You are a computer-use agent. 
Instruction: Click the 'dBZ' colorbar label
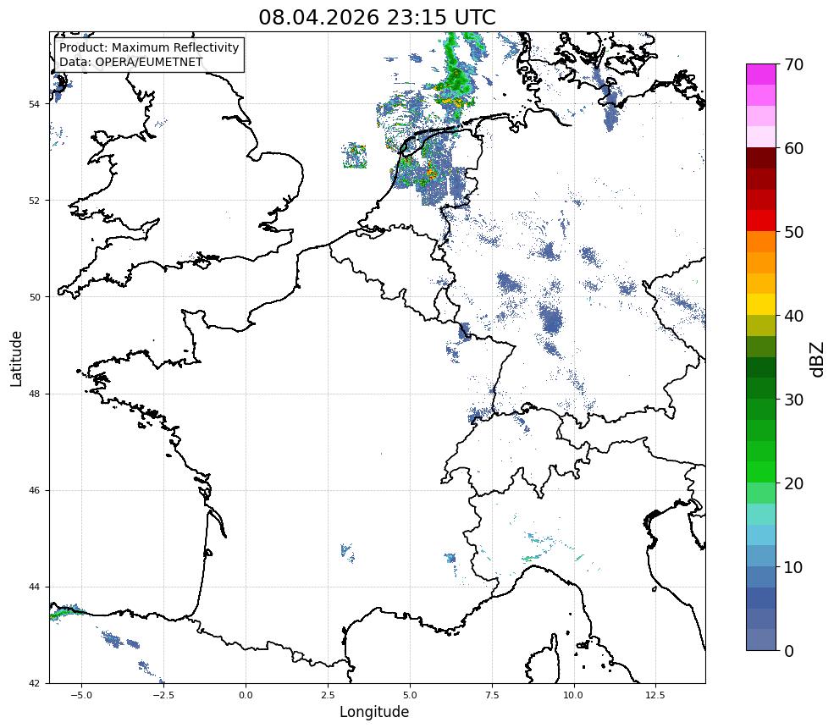[818, 359]
